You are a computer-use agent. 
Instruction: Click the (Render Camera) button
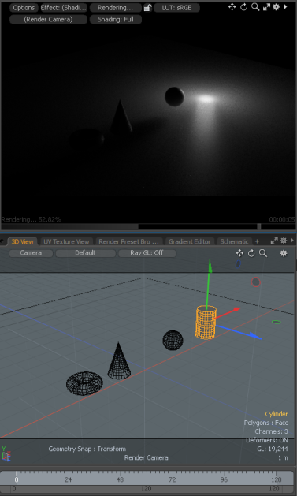coord(48,19)
